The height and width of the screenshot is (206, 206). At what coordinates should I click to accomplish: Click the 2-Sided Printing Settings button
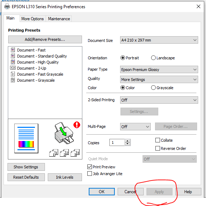139,112
